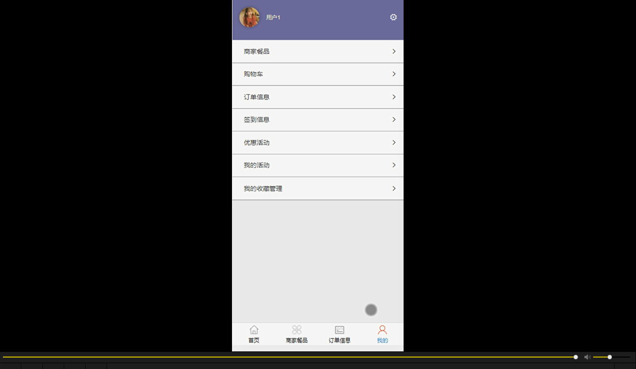636x369 pixels.
Task: Click the chevron beside 我的活动
Action: (394, 165)
